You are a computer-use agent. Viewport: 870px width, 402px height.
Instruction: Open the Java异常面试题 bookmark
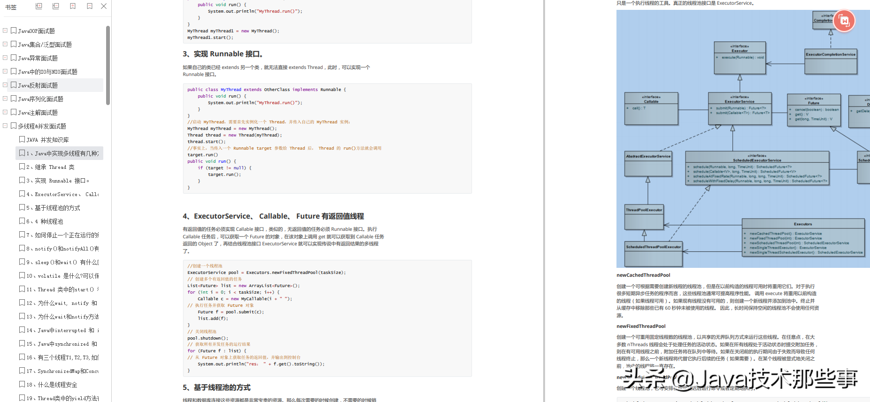38,58
